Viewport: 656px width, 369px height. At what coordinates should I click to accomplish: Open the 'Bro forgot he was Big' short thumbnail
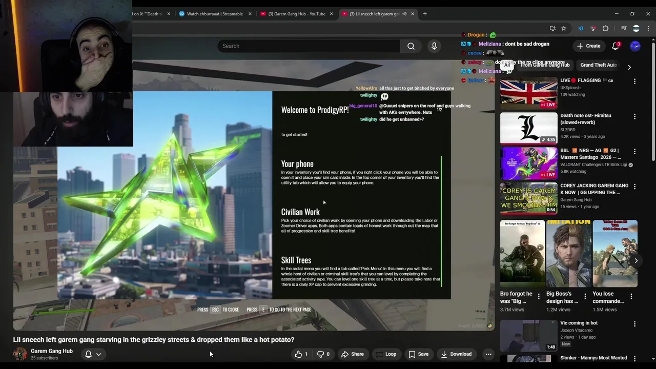pyautogui.click(x=522, y=254)
